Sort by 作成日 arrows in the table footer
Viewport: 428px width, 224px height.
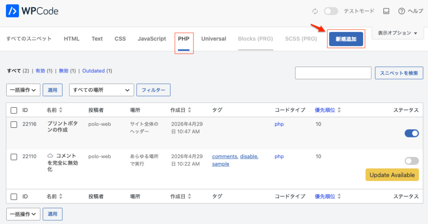189,196
